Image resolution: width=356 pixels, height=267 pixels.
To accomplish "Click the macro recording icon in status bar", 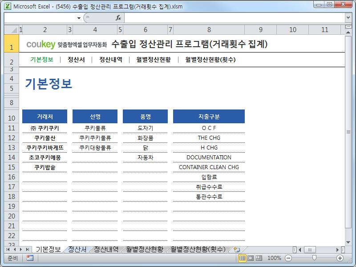I will (30, 258).
